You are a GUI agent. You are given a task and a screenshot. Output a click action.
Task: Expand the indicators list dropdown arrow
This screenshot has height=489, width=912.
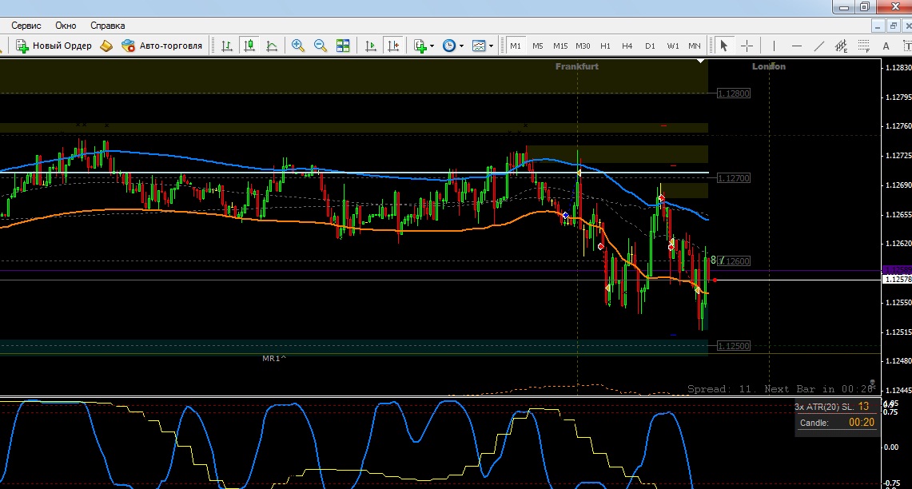(x=432, y=46)
